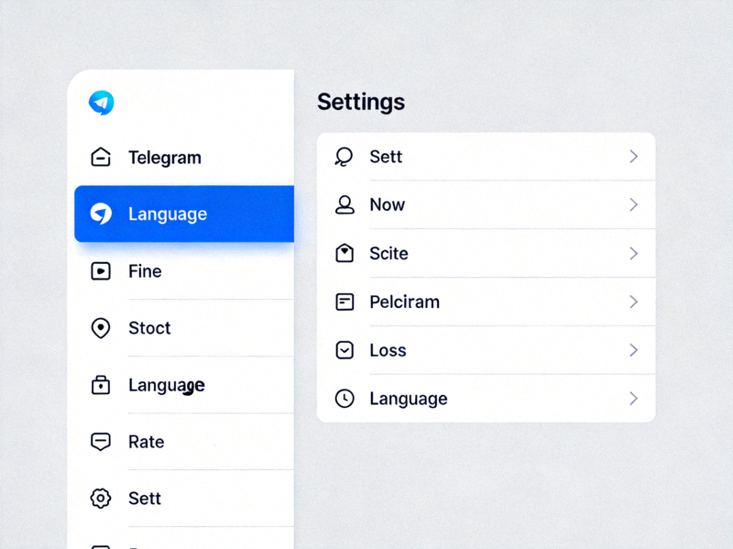733x549 pixels.
Task: Select the location pin icon beside Stoct
Action: point(101,328)
